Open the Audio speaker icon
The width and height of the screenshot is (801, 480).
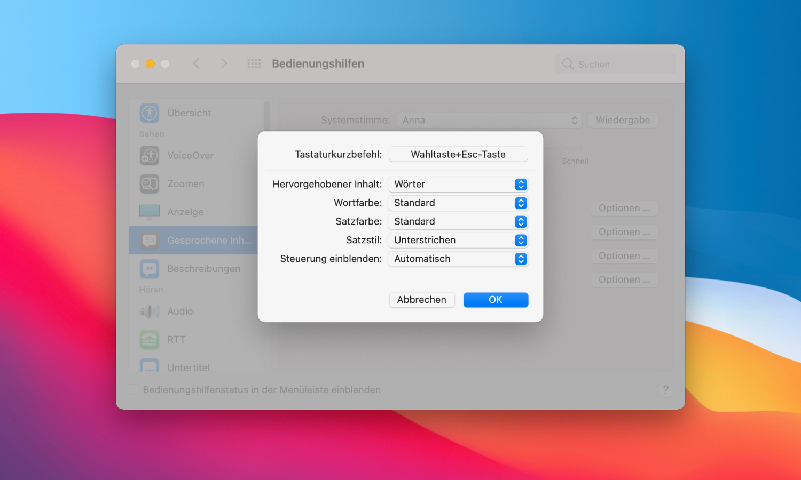pos(150,311)
